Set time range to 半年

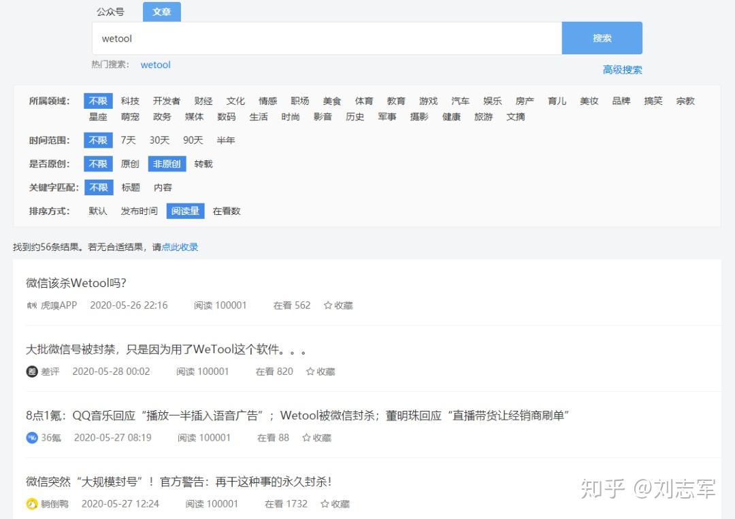225,140
